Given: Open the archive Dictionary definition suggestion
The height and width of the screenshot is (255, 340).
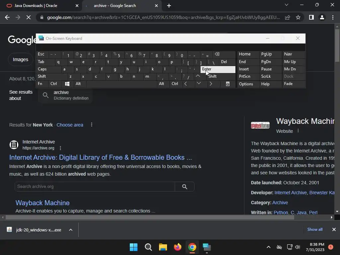Looking at the screenshot, I should pos(66,95).
